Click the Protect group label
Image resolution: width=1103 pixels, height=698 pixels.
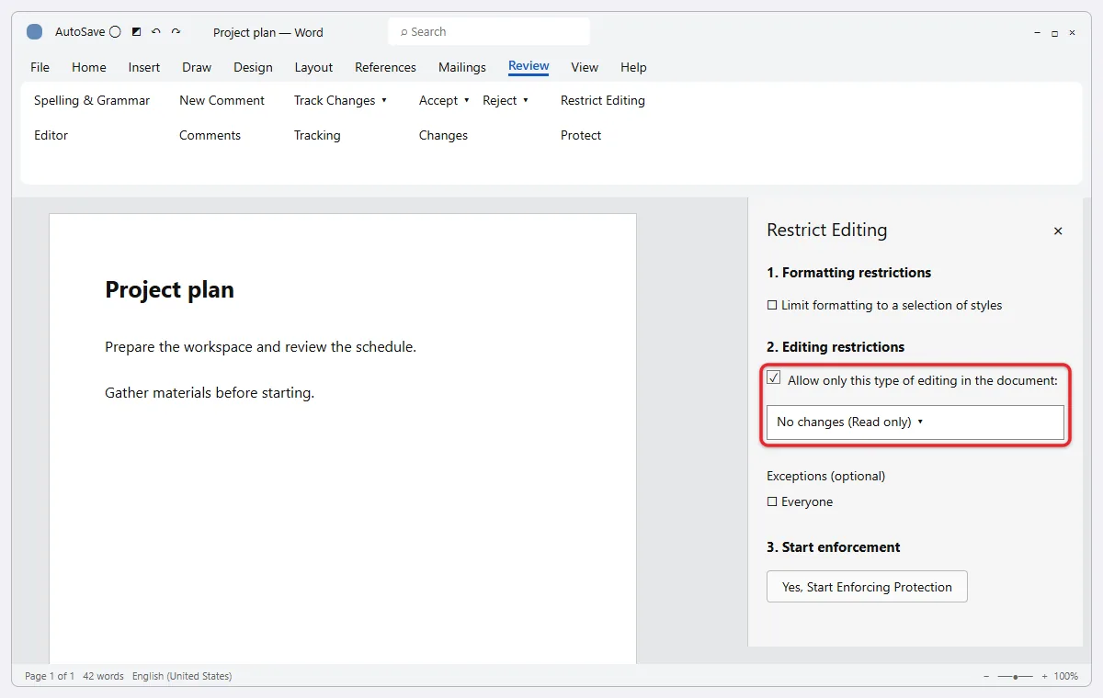click(x=581, y=135)
